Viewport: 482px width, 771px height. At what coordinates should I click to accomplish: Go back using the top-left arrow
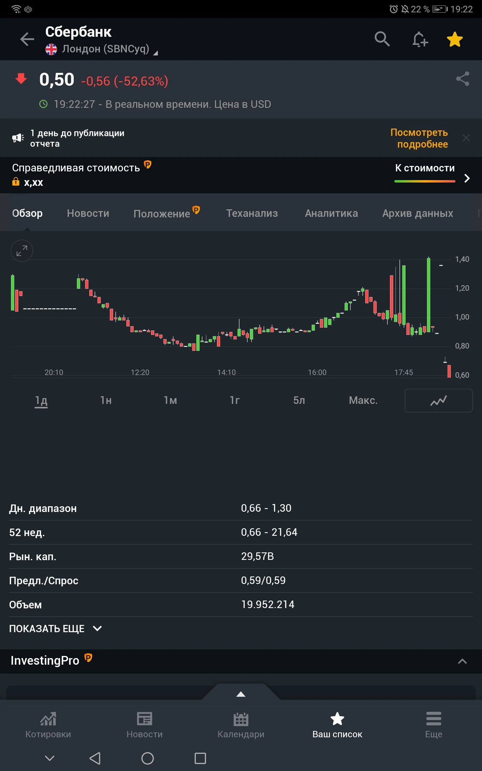[x=27, y=39]
